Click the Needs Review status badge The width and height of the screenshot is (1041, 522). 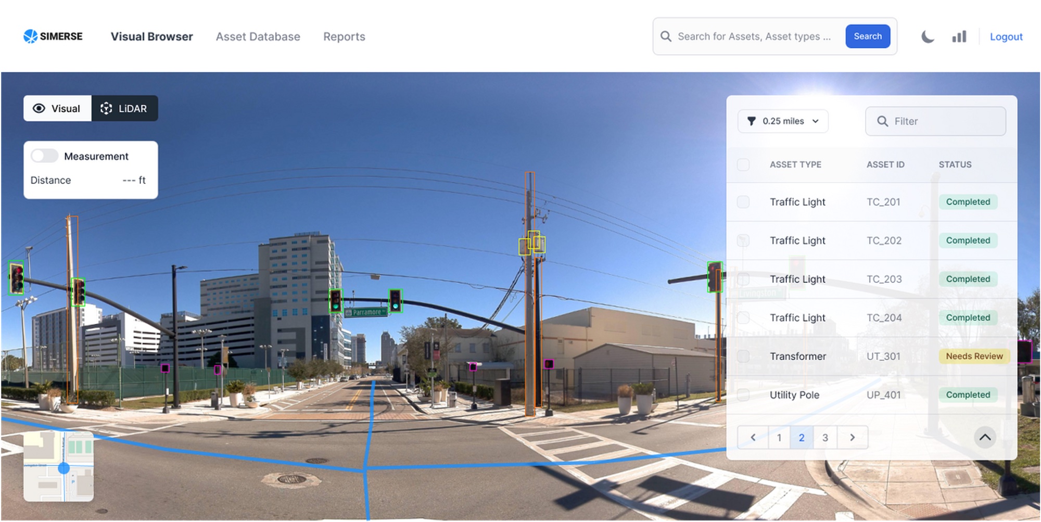point(974,356)
